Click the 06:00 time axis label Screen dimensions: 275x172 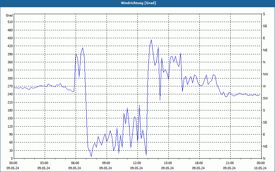pos(75,163)
